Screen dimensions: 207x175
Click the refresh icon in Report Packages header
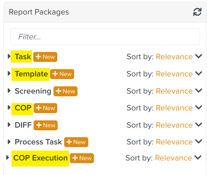point(197,12)
